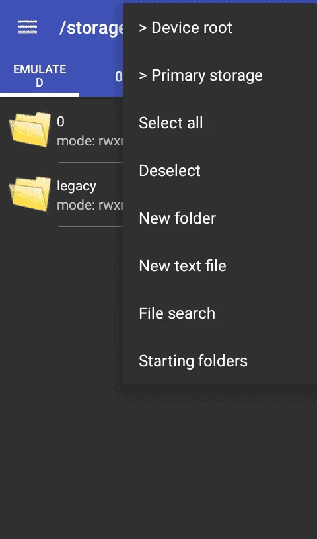
Task: Open the folder named "0" in list
Action: point(61,122)
